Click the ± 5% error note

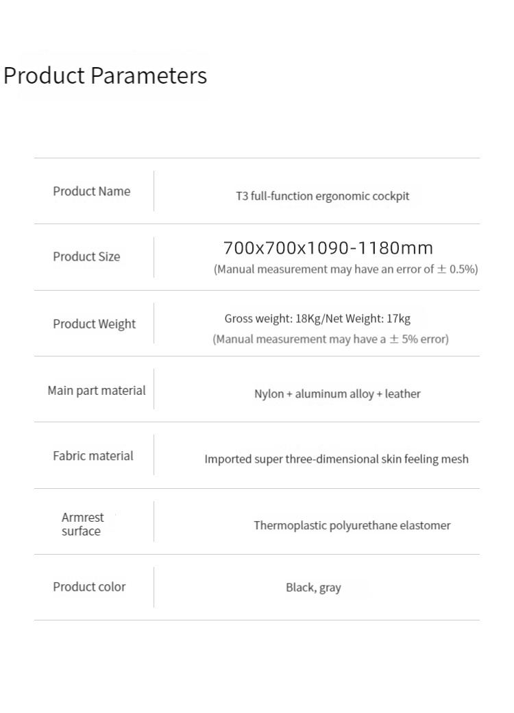point(330,339)
